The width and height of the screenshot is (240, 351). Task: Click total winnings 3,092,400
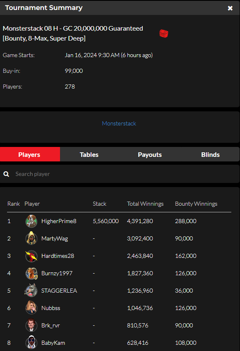tap(140, 238)
